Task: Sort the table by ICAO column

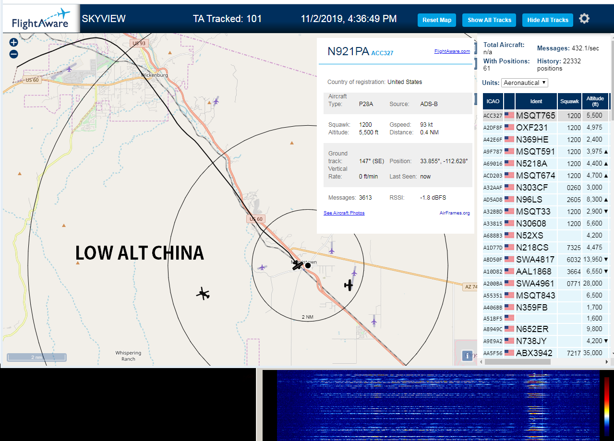Action: pos(493,101)
